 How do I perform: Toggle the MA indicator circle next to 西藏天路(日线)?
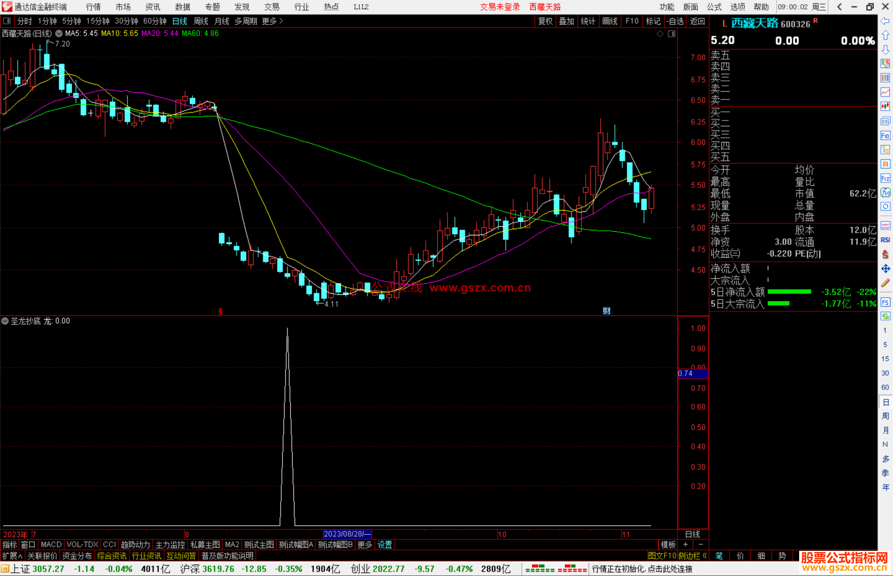(59, 33)
